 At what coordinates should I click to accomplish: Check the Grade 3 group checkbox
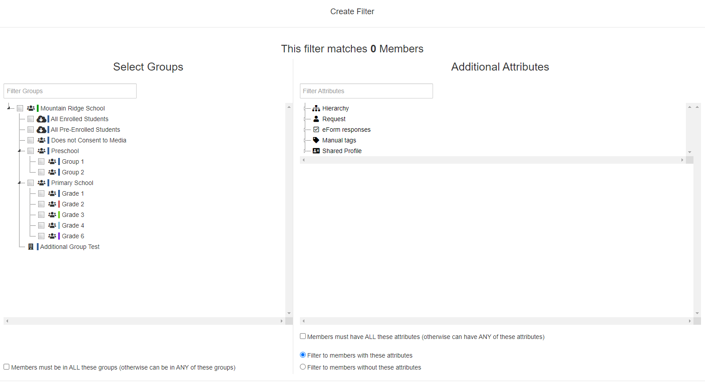pos(41,215)
